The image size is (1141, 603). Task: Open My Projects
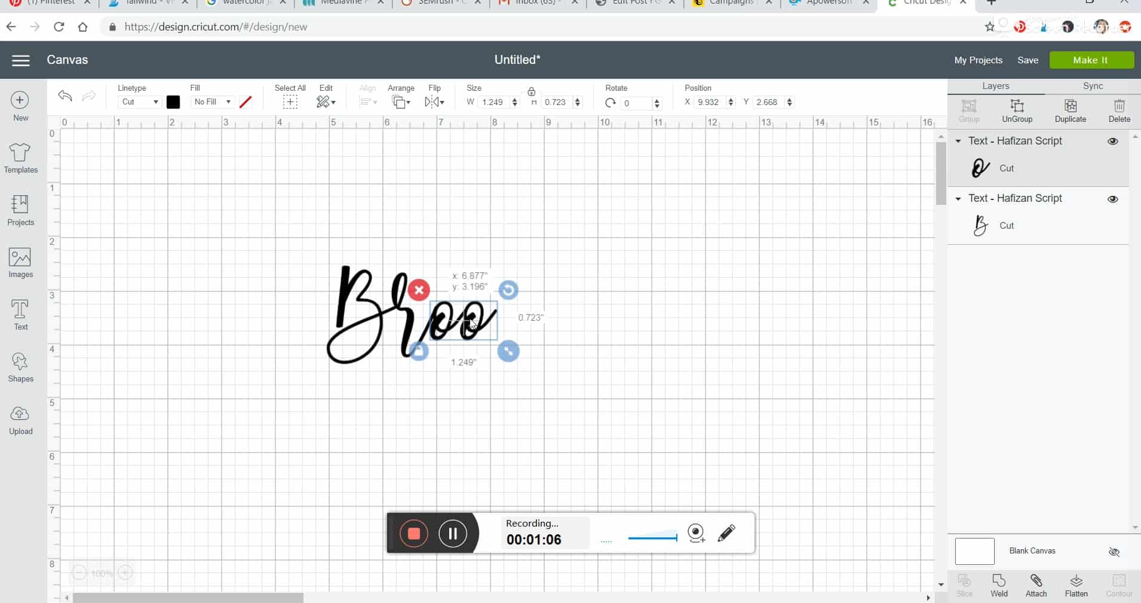click(x=978, y=60)
